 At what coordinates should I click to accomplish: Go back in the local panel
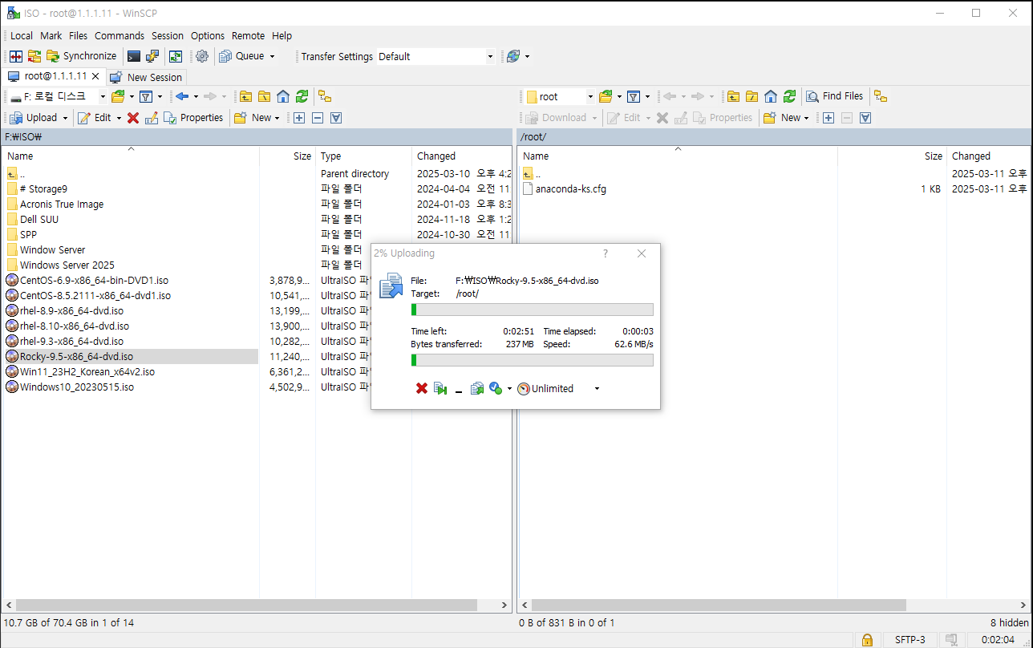[182, 96]
